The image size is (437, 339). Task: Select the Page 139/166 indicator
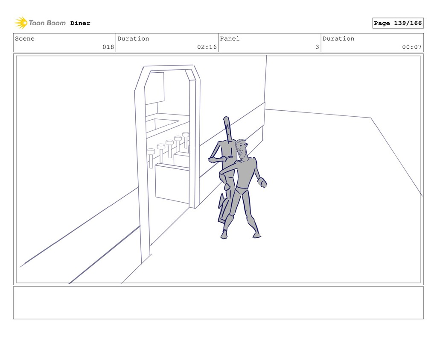[398, 23]
